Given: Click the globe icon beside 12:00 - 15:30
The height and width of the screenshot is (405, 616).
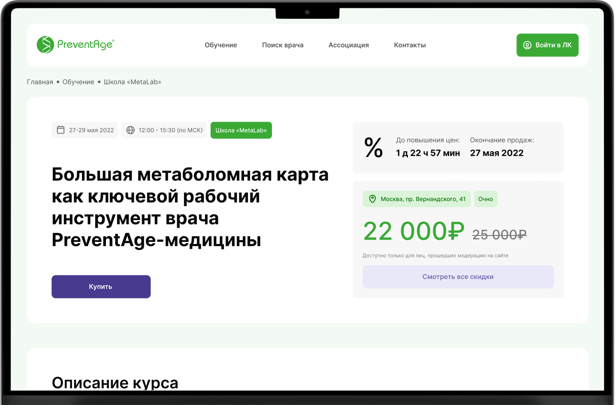Looking at the screenshot, I should pyautogui.click(x=130, y=130).
